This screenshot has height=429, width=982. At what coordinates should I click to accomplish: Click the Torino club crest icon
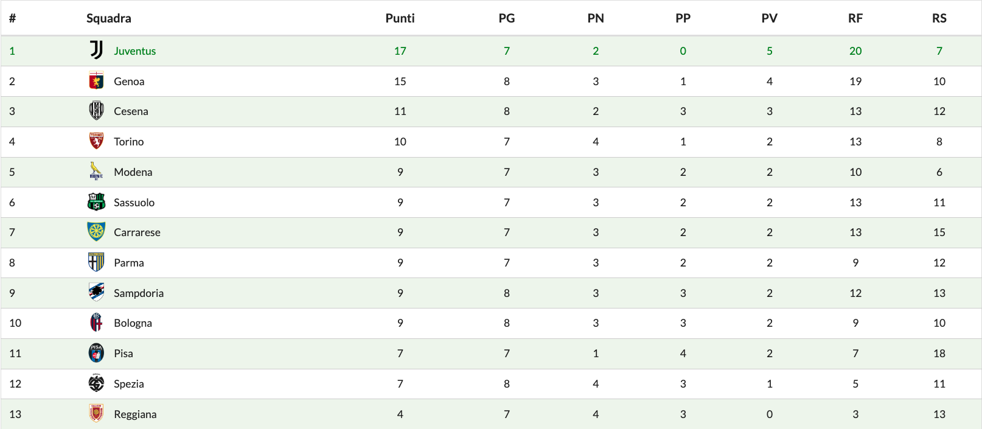click(96, 141)
